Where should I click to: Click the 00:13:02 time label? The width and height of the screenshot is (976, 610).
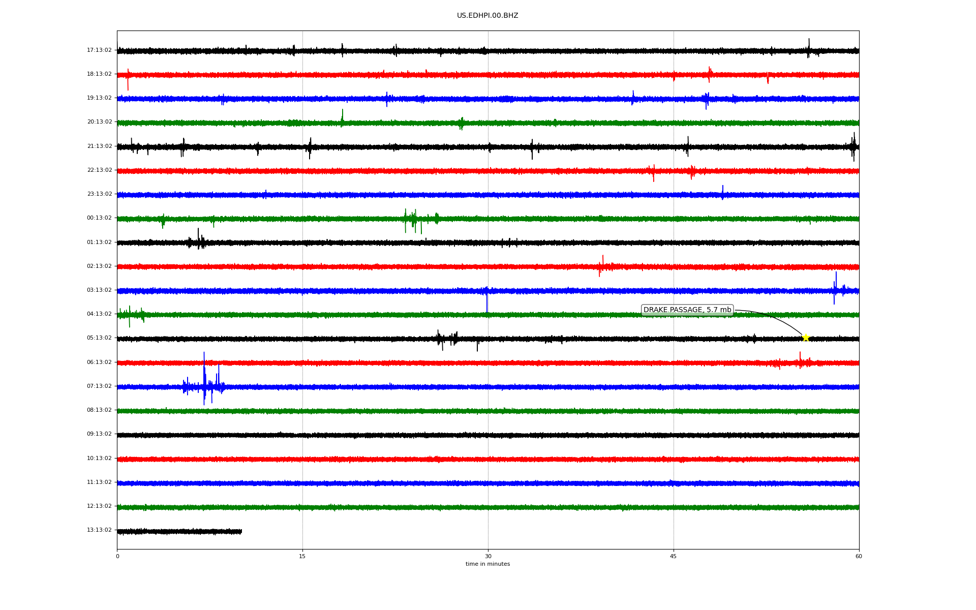coord(99,218)
